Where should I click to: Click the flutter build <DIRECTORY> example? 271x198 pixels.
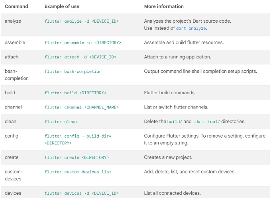pyautogui.click(x=75, y=93)
